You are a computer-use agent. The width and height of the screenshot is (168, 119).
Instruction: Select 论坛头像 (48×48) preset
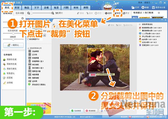[x=148, y=42]
